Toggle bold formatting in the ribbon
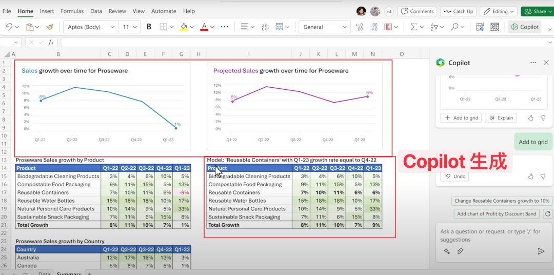Viewport: 554px width, 275px height. coord(149,27)
